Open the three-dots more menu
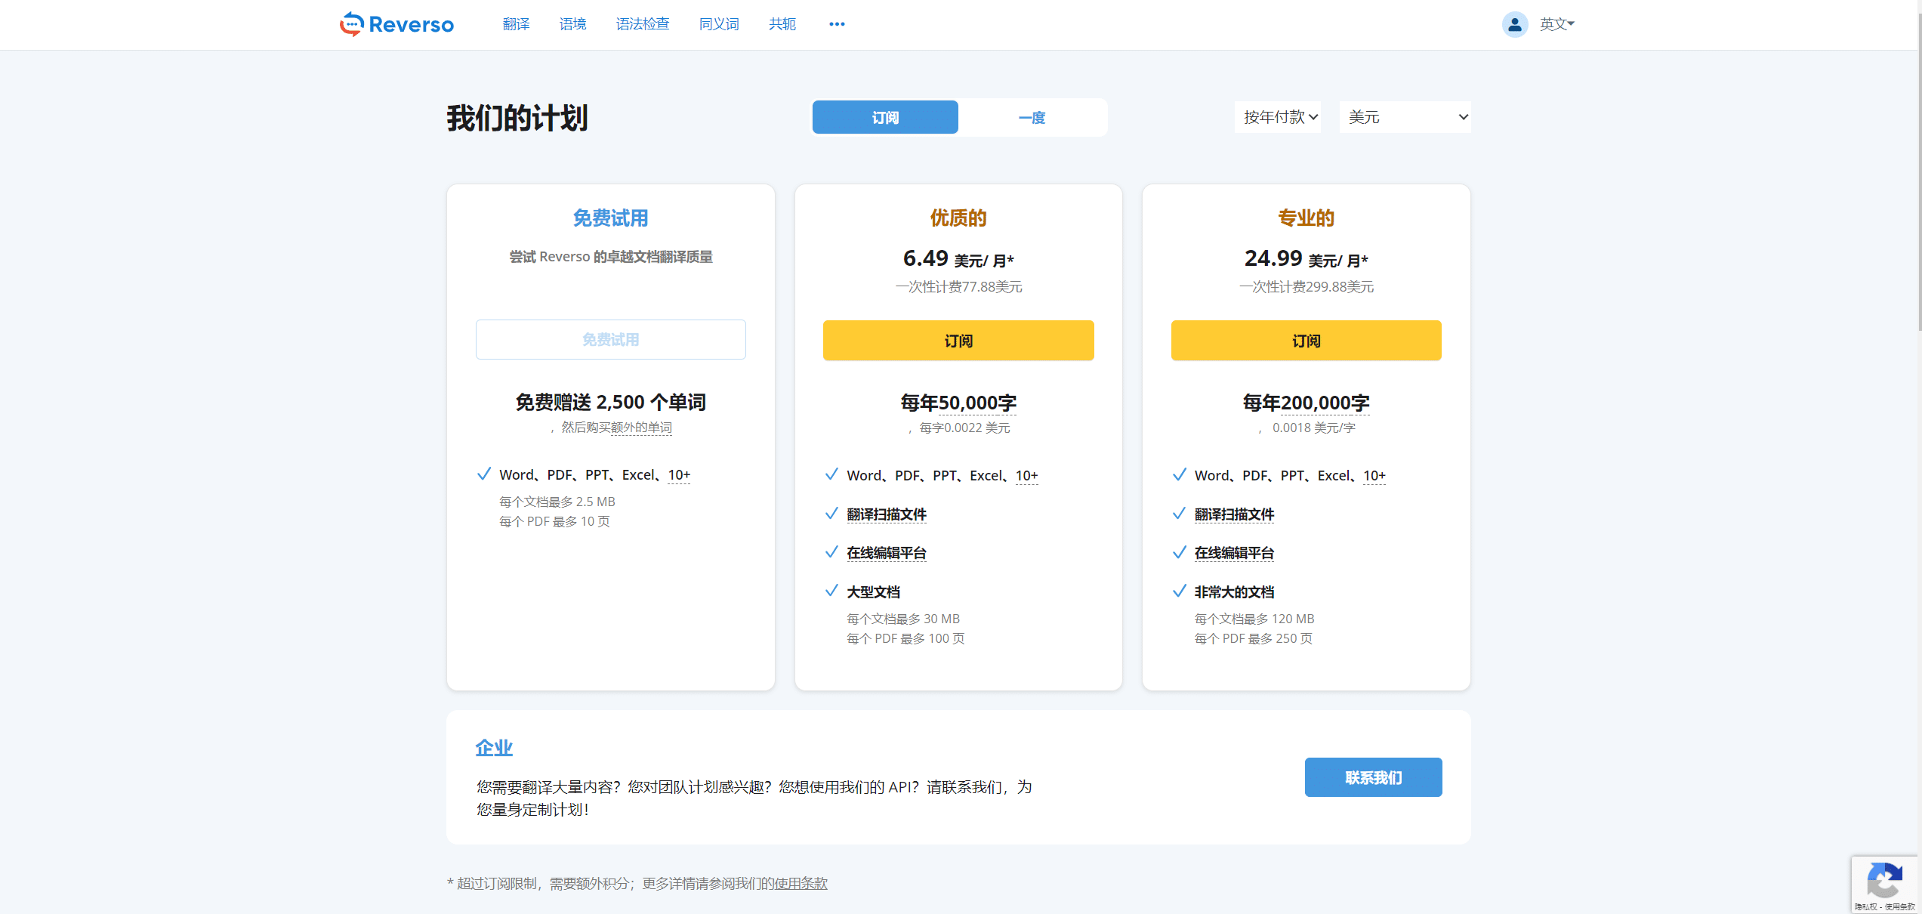The image size is (1922, 914). 837,24
